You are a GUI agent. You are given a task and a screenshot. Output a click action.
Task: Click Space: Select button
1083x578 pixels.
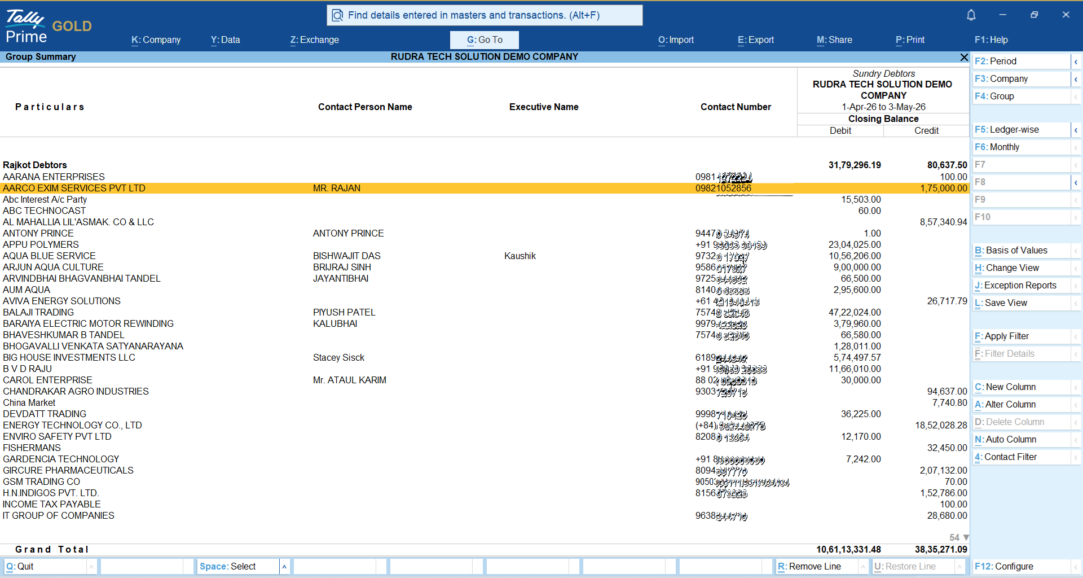tap(238, 567)
